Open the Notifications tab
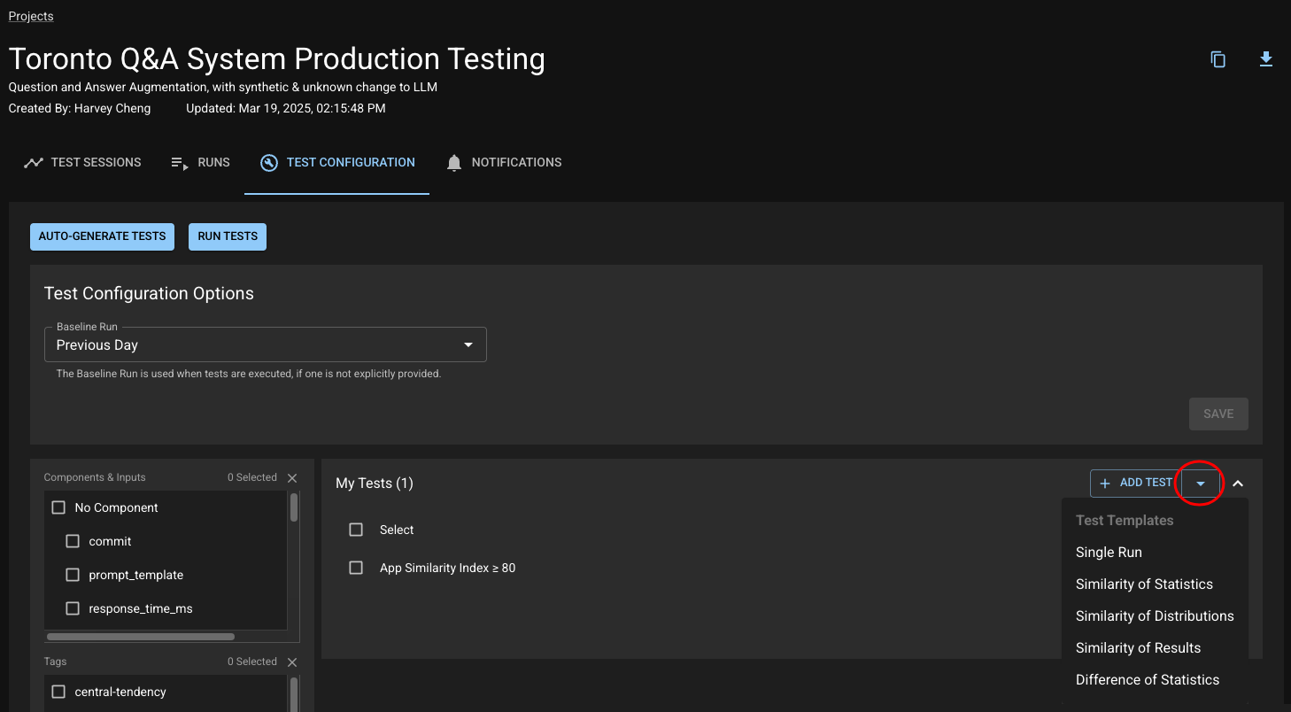Screen dimensions: 1291x712 coord(504,163)
